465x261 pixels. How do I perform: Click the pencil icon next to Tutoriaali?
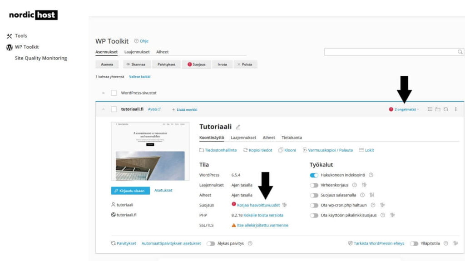[238, 127]
